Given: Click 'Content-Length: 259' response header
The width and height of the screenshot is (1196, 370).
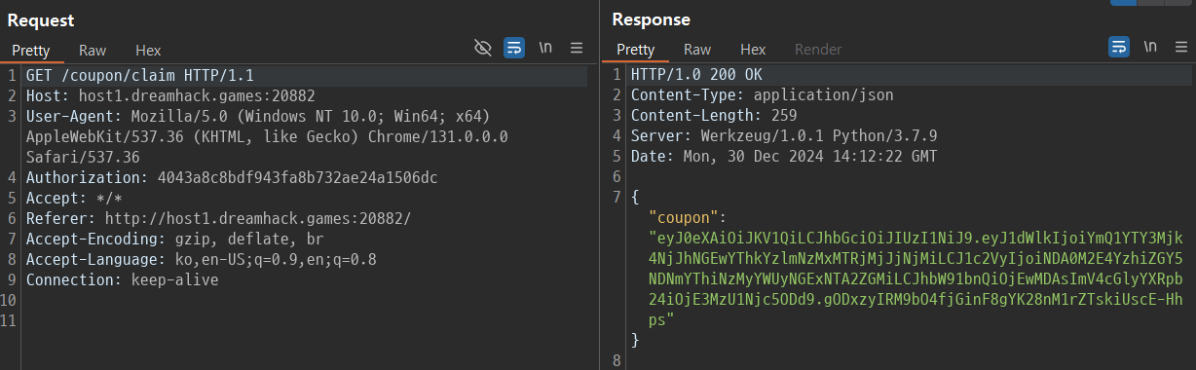Looking at the screenshot, I should 715,116.
